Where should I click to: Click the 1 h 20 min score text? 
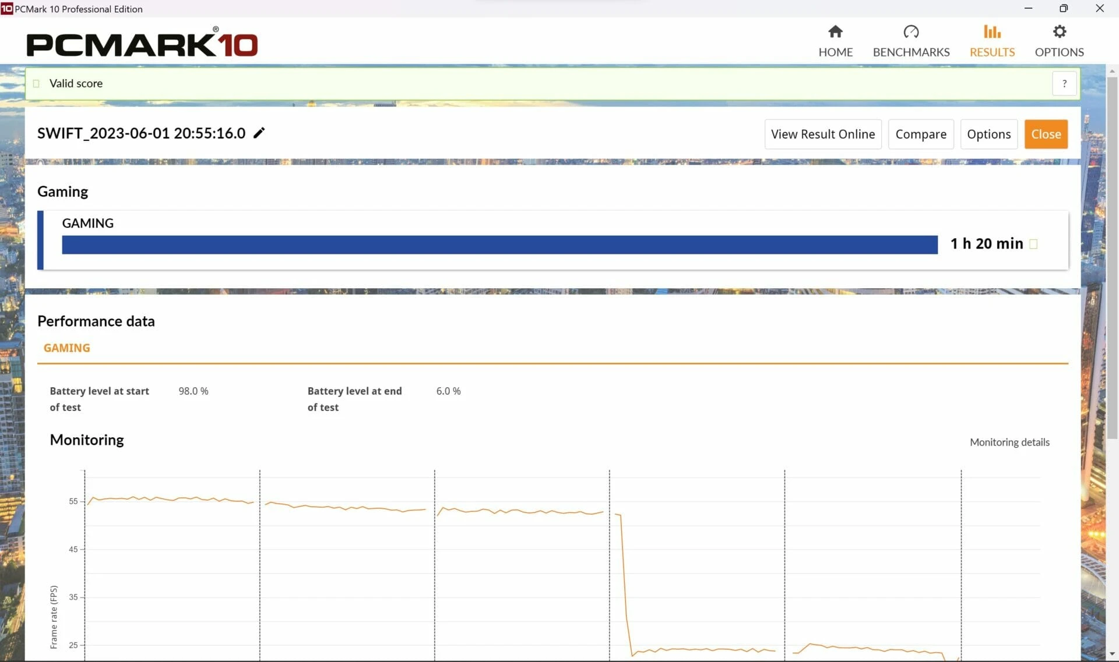click(x=986, y=243)
